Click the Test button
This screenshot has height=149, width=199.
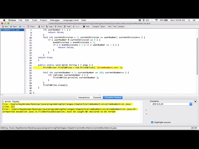115,27
